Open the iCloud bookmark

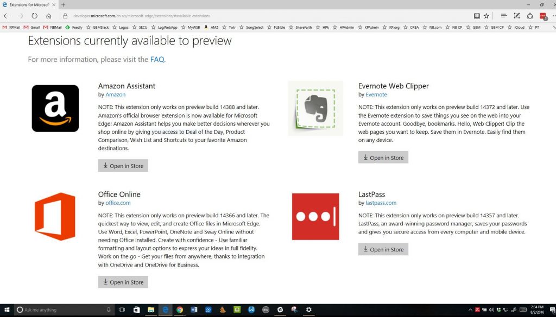516,27
